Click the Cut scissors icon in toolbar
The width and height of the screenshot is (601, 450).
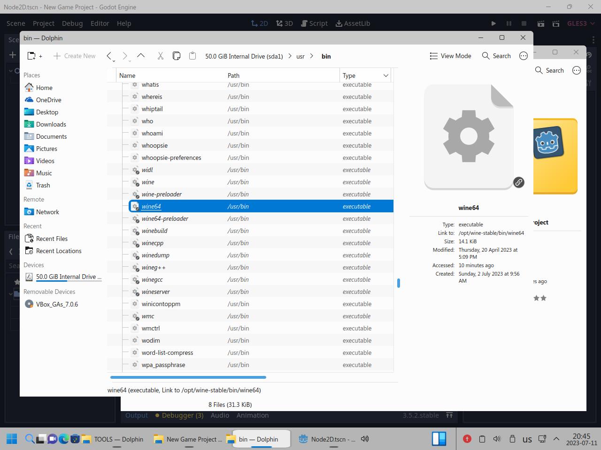click(x=160, y=56)
